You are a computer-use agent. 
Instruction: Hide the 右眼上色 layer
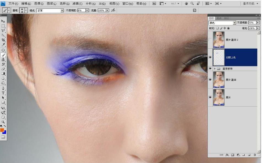coord(210,57)
